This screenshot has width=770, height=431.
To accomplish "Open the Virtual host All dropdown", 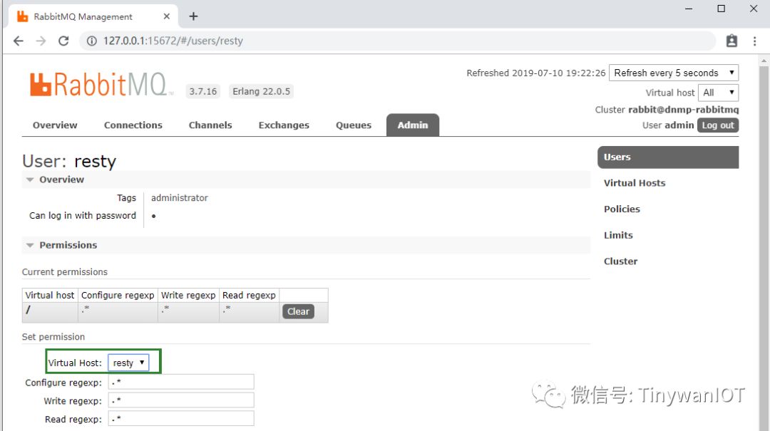I will (x=718, y=93).
